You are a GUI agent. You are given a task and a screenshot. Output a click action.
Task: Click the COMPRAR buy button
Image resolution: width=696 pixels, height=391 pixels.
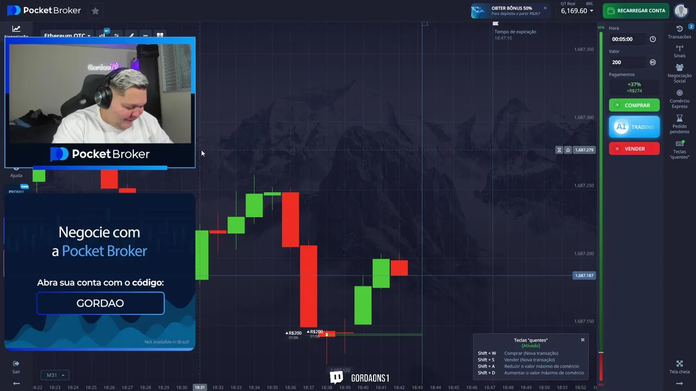point(634,105)
